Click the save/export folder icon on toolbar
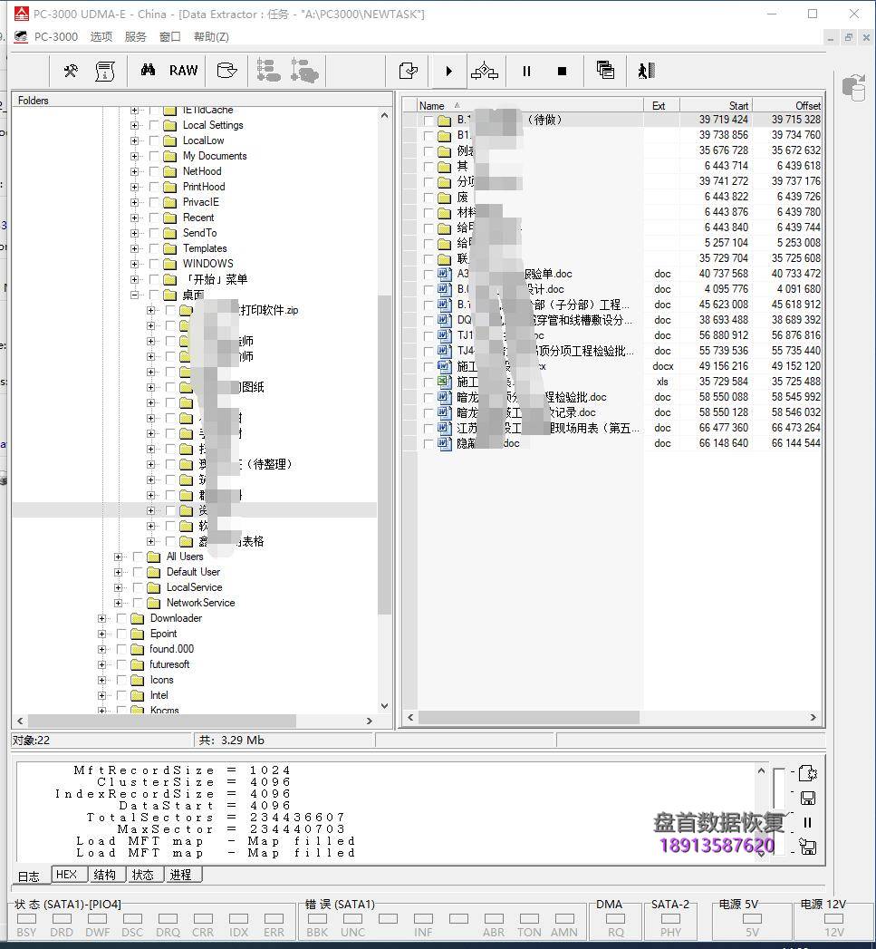 pyautogui.click(x=226, y=71)
